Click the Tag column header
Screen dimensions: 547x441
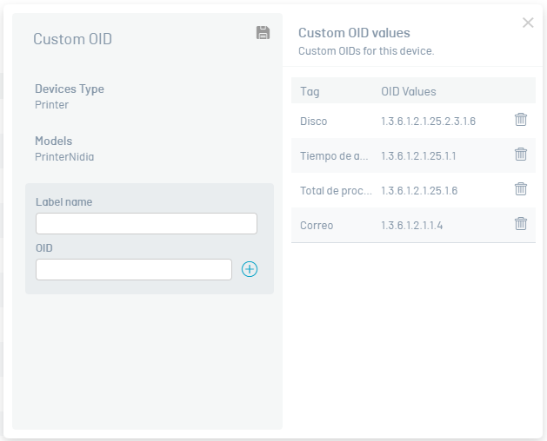click(310, 91)
